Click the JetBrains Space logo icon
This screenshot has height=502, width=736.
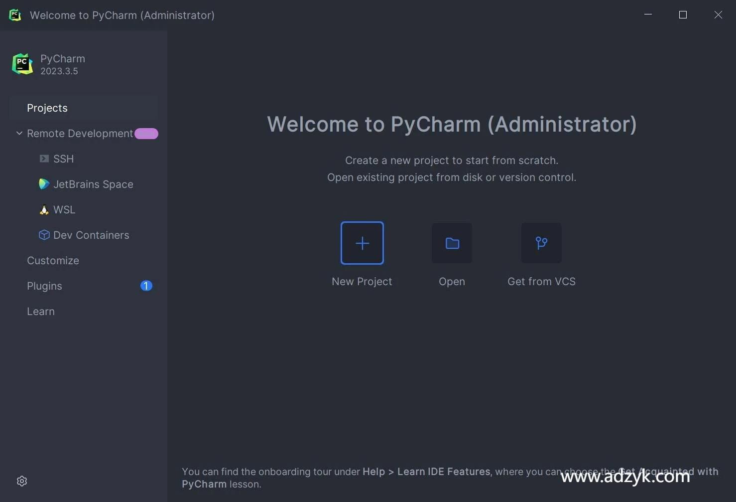(44, 184)
